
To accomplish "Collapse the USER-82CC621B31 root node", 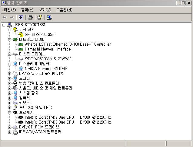I will (x=4, y=25).
